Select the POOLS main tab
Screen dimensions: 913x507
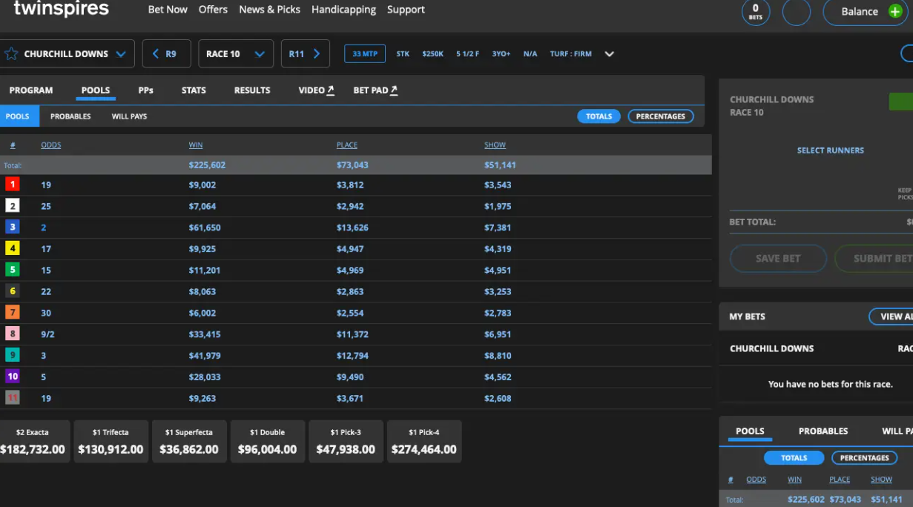click(96, 90)
